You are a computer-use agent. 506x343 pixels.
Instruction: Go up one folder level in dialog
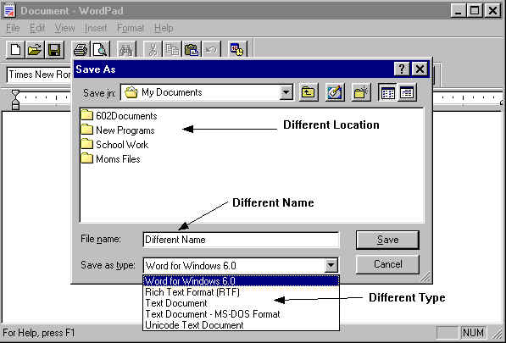tap(309, 93)
